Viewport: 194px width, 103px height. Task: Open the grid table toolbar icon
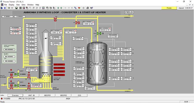pos(20,8)
